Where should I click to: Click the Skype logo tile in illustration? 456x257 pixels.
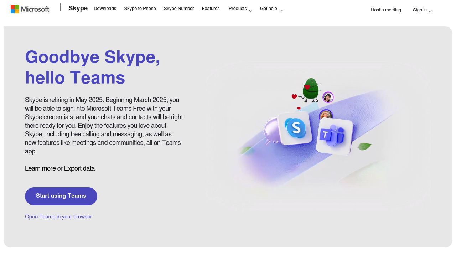295,128
